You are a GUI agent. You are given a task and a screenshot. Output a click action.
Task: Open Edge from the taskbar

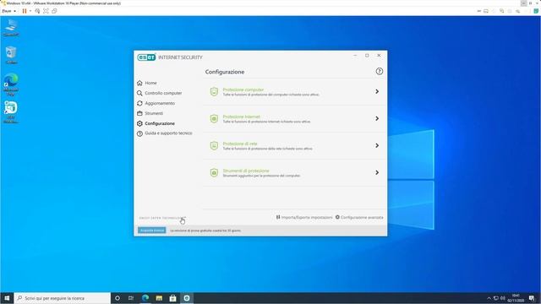pos(145,298)
